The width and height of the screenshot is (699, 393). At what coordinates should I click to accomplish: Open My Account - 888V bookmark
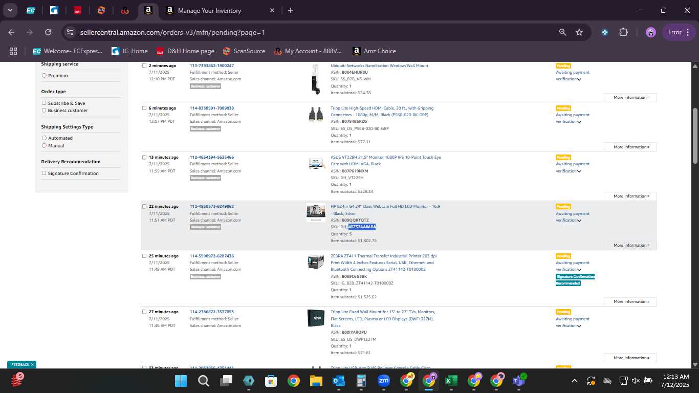308,51
